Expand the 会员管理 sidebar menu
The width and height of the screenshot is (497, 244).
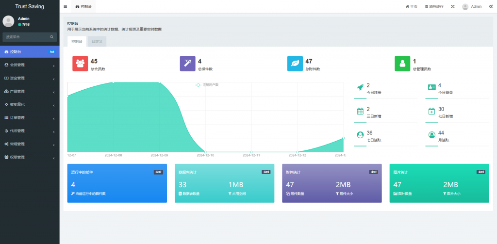tap(30, 65)
